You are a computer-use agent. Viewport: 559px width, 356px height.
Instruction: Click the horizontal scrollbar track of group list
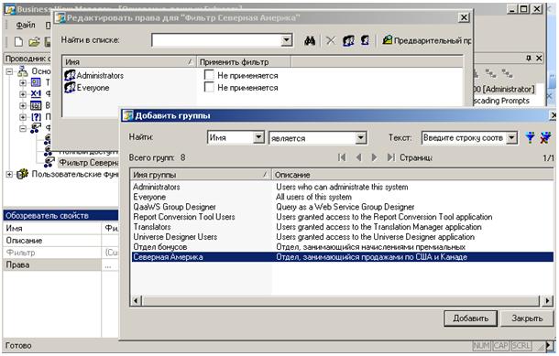341,301
